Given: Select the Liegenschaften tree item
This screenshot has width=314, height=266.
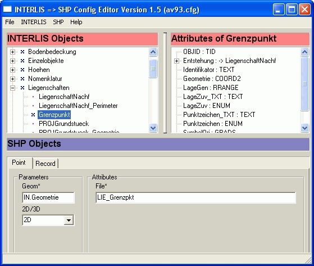Looking at the screenshot, I should (49, 88).
